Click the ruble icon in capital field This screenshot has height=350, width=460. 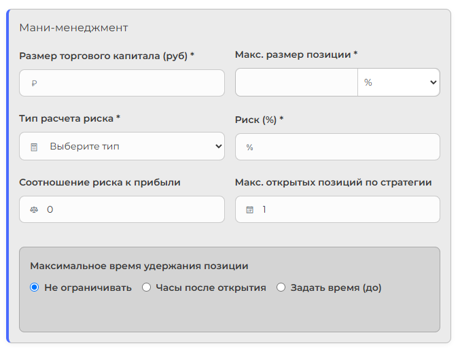click(x=34, y=84)
